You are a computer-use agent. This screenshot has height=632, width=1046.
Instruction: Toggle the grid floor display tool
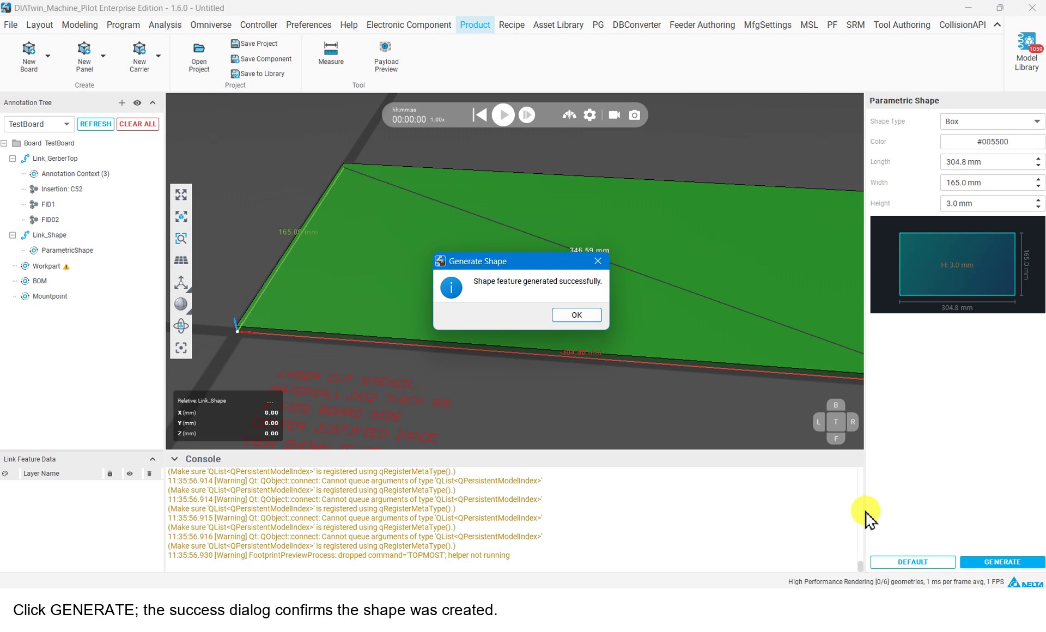tap(181, 260)
